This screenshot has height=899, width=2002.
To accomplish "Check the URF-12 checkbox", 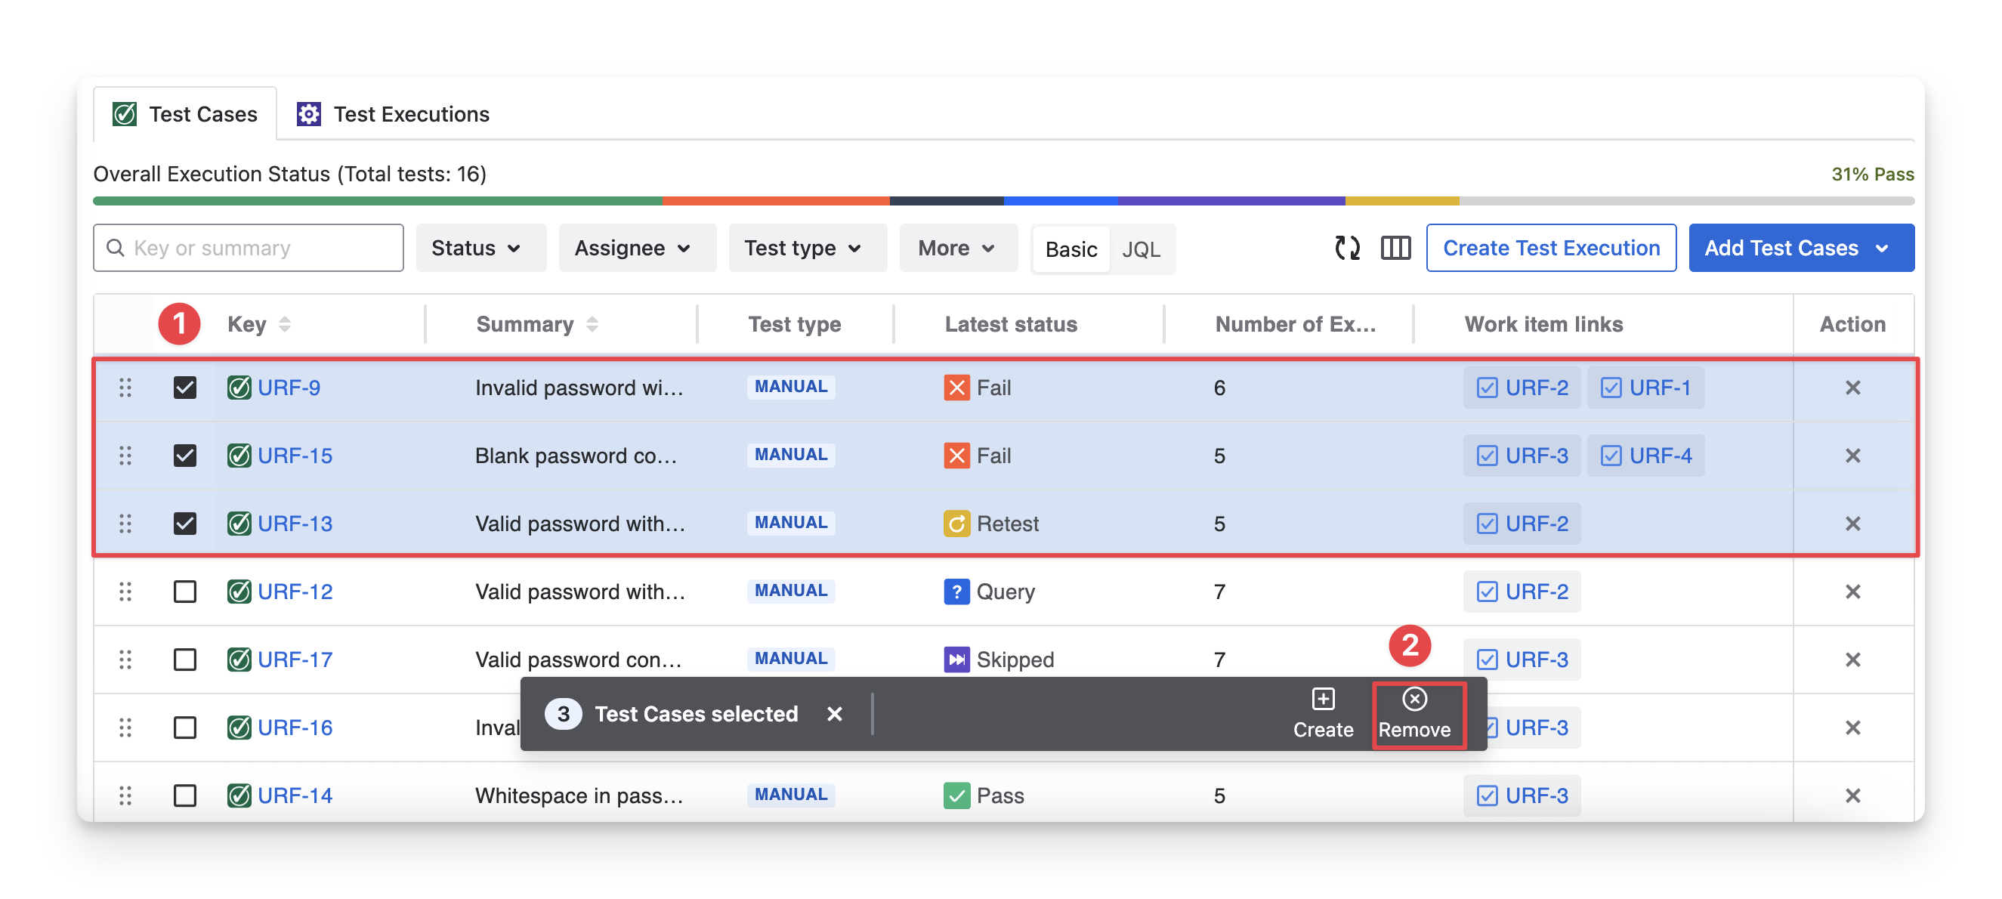I will (x=184, y=592).
